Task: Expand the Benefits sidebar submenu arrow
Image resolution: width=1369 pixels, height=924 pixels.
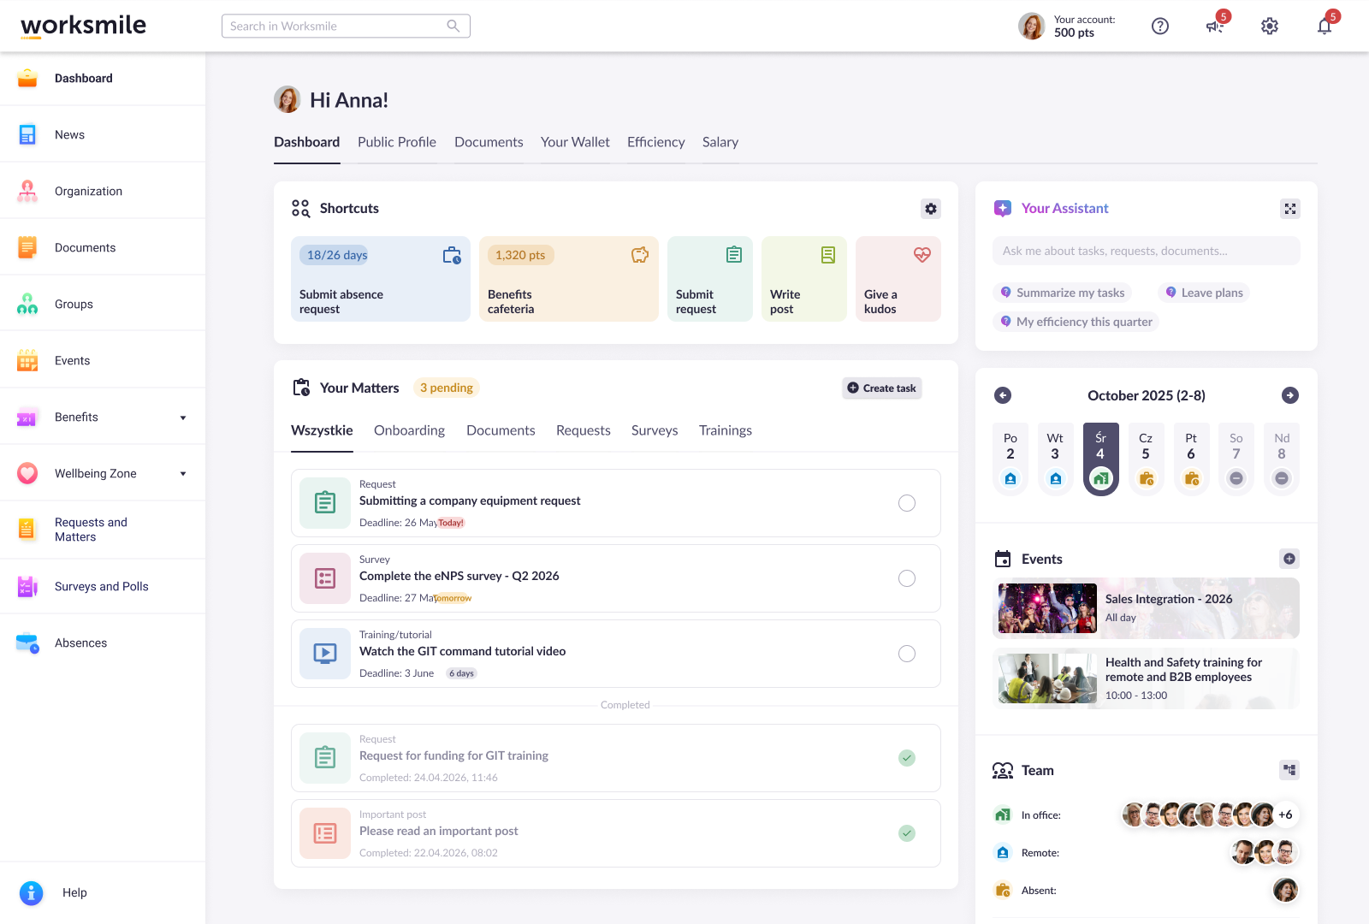Action: [183, 418]
